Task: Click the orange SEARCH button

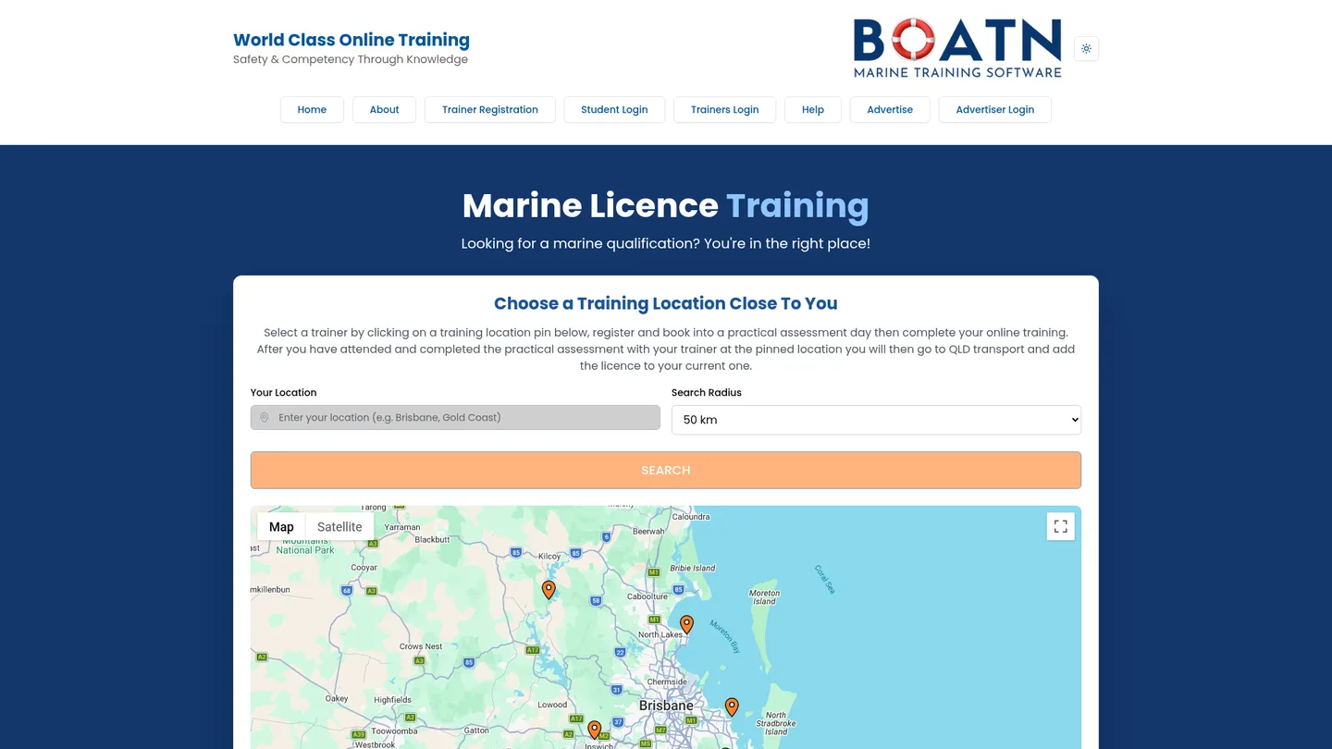Action: (666, 470)
